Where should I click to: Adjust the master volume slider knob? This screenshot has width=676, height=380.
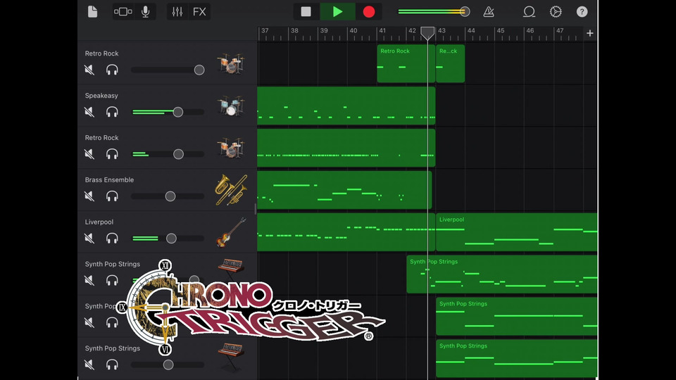464,12
